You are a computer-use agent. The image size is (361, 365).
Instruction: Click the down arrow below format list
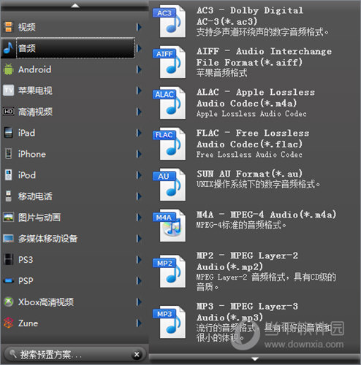click(255, 359)
